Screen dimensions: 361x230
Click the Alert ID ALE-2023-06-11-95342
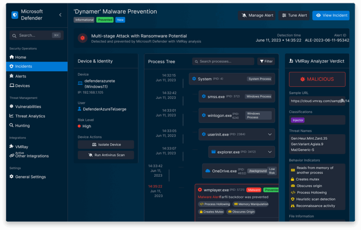327,40
